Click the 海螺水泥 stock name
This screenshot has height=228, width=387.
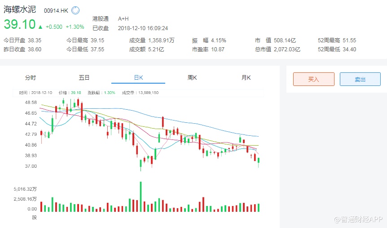click(x=20, y=9)
